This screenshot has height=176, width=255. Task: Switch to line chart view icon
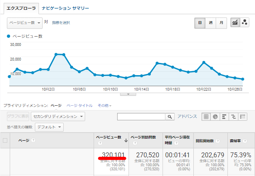click(x=235, y=23)
